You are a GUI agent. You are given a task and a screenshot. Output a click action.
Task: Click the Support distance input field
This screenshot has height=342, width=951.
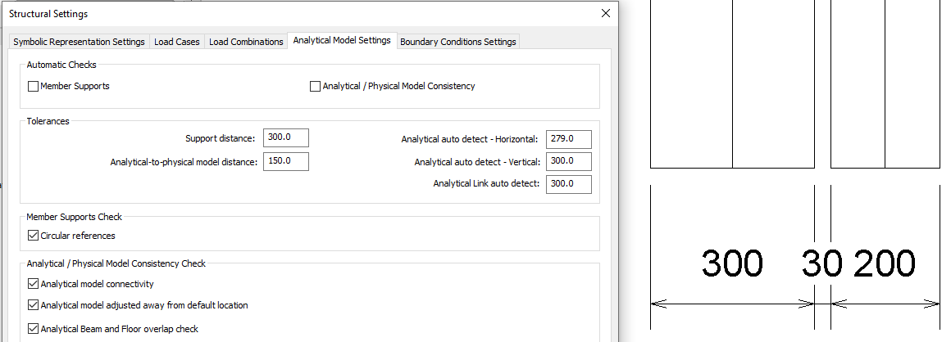[285, 137]
